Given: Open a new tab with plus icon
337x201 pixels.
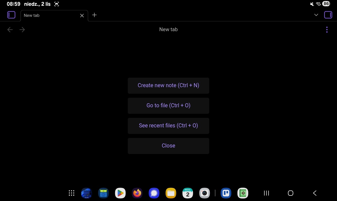Looking at the screenshot, I should (94, 15).
